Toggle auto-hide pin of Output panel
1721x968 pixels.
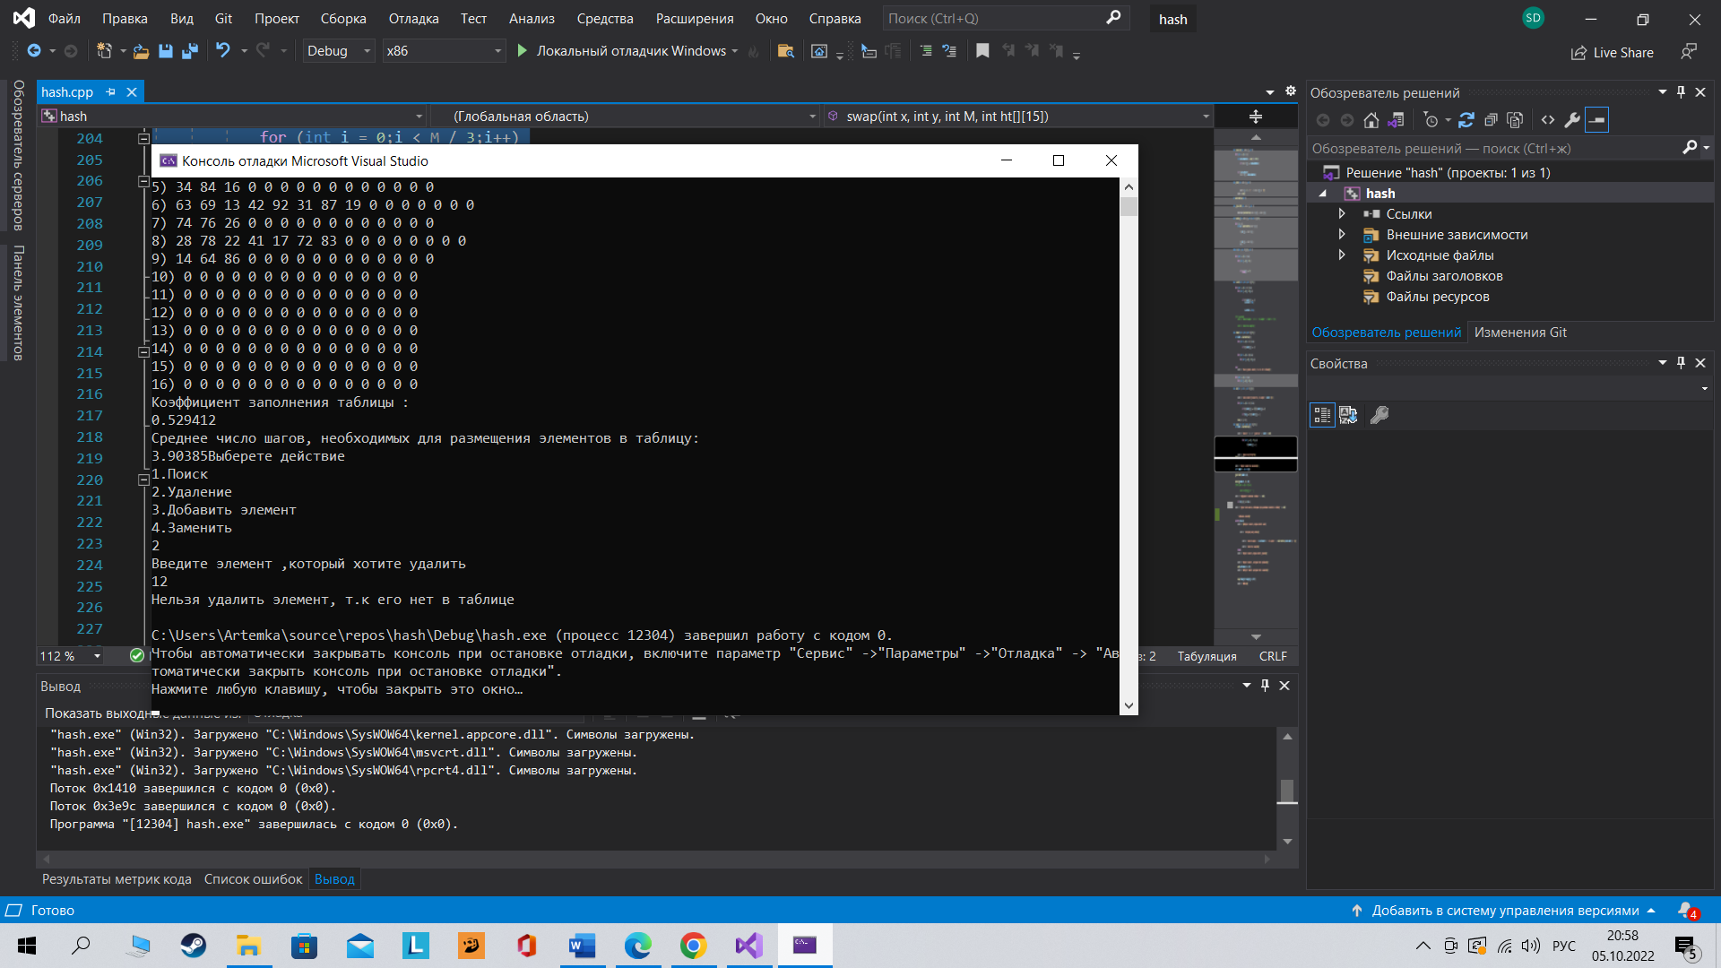pos(1265,686)
